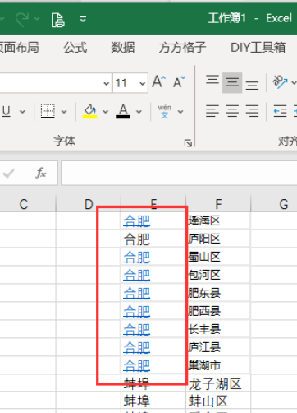This screenshot has height=413, width=297.
Task: Select column F header
Action: tap(218, 204)
